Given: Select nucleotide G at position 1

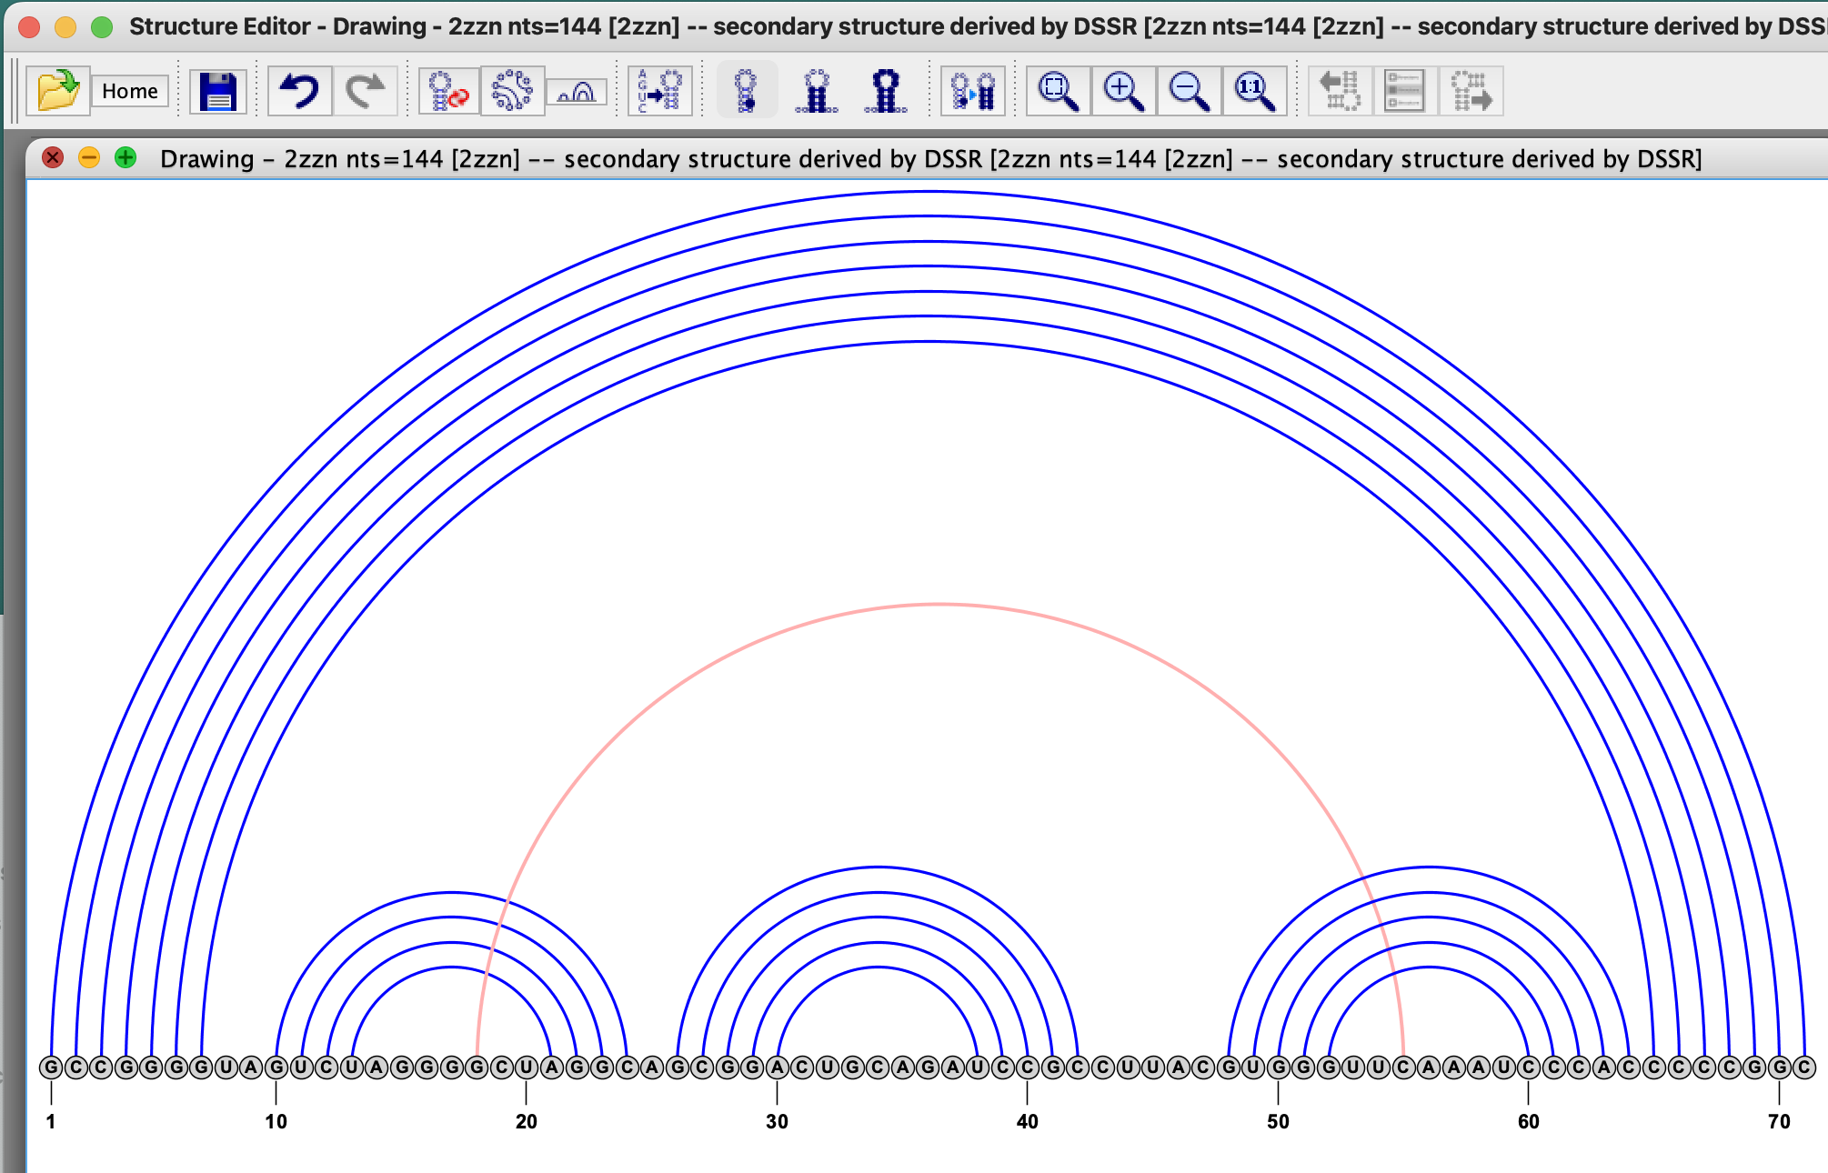Looking at the screenshot, I should click(51, 1067).
